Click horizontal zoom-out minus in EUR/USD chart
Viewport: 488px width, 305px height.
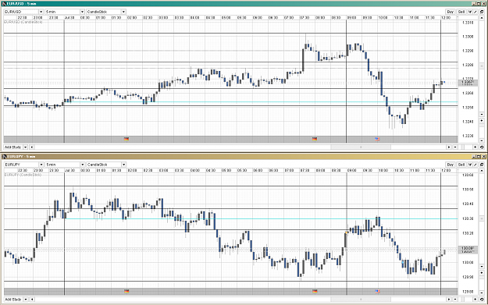455,147
